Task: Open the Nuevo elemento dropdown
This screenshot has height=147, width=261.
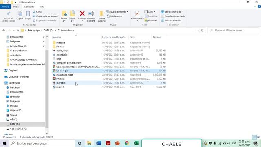Action: 117,12
